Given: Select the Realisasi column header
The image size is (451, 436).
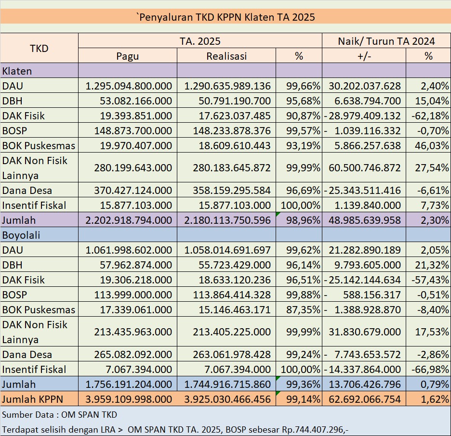Looking at the screenshot, I should [226, 56].
